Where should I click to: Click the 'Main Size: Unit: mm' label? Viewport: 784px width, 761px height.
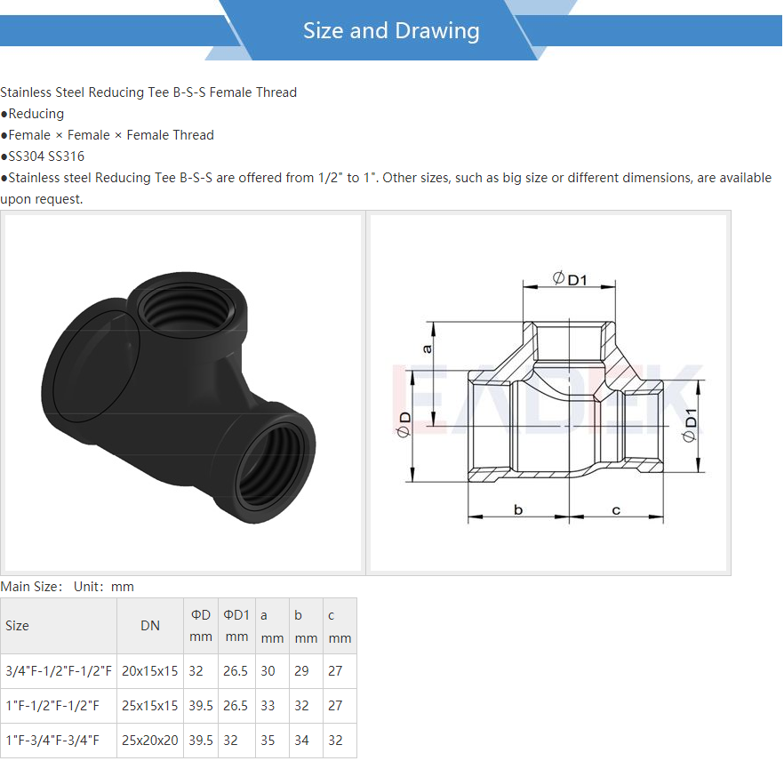click(67, 587)
